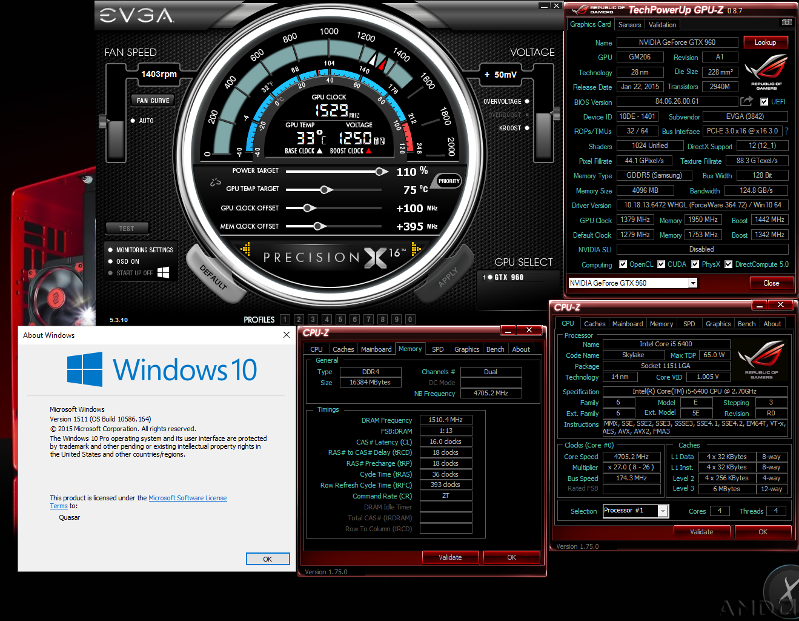Open Bench tab in right CPU-Z window
The image size is (799, 621).
[x=746, y=324]
